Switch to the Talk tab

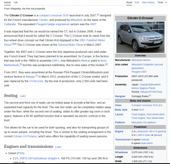pos(16,3)
